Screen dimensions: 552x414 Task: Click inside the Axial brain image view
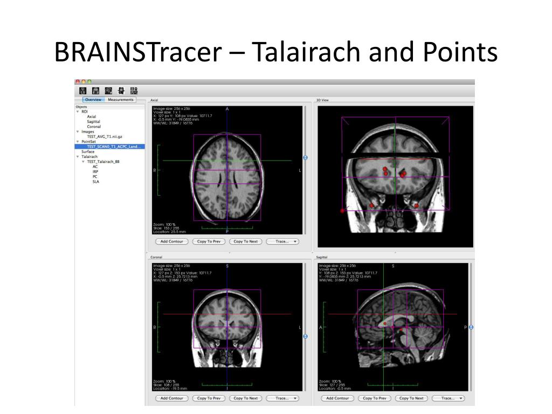point(227,170)
